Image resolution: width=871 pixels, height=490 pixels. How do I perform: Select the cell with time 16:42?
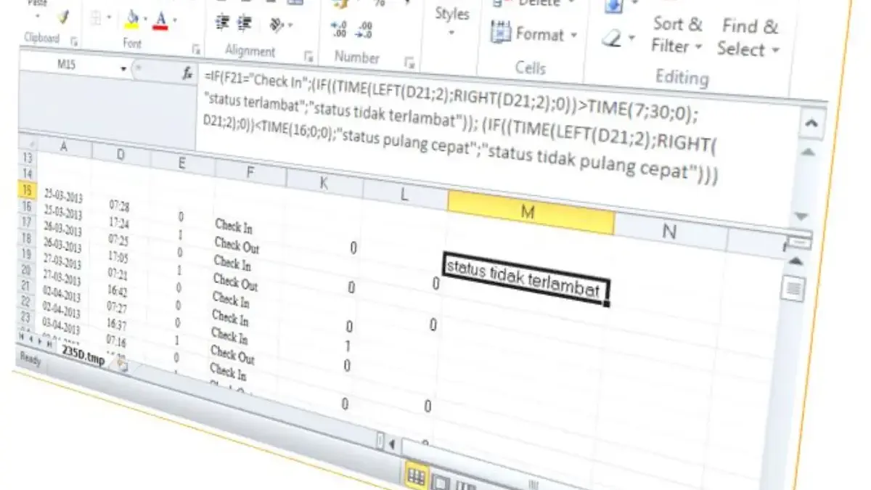tap(116, 290)
